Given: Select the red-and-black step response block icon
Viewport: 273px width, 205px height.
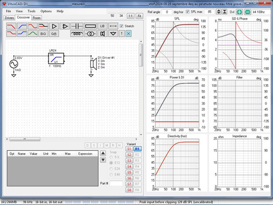Looking at the screenshot, I should point(43,26).
